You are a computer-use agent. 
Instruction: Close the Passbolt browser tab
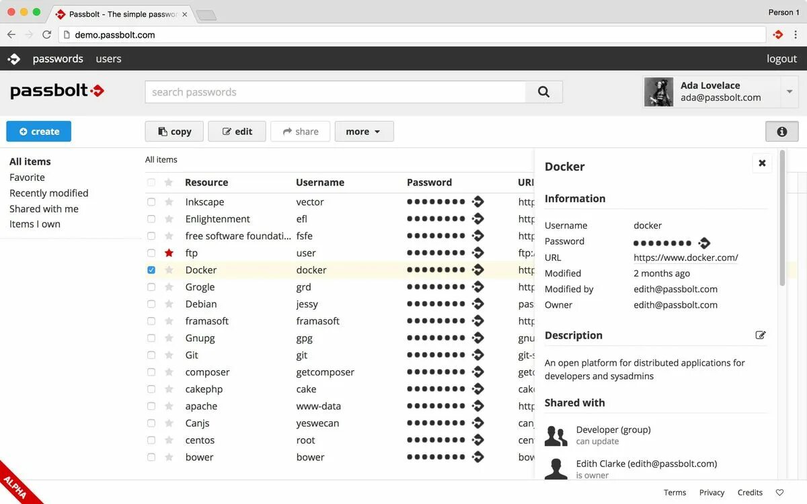pos(184,14)
